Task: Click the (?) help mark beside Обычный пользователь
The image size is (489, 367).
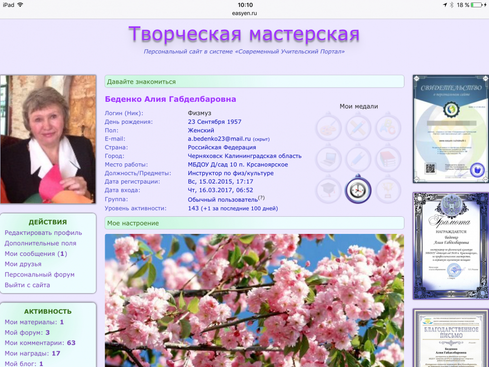Action: [261, 198]
